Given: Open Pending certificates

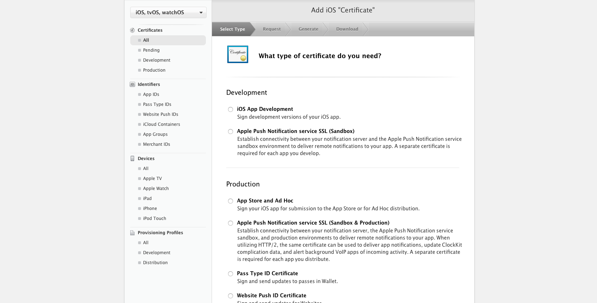Looking at the screenshot, I should point(151,50).
